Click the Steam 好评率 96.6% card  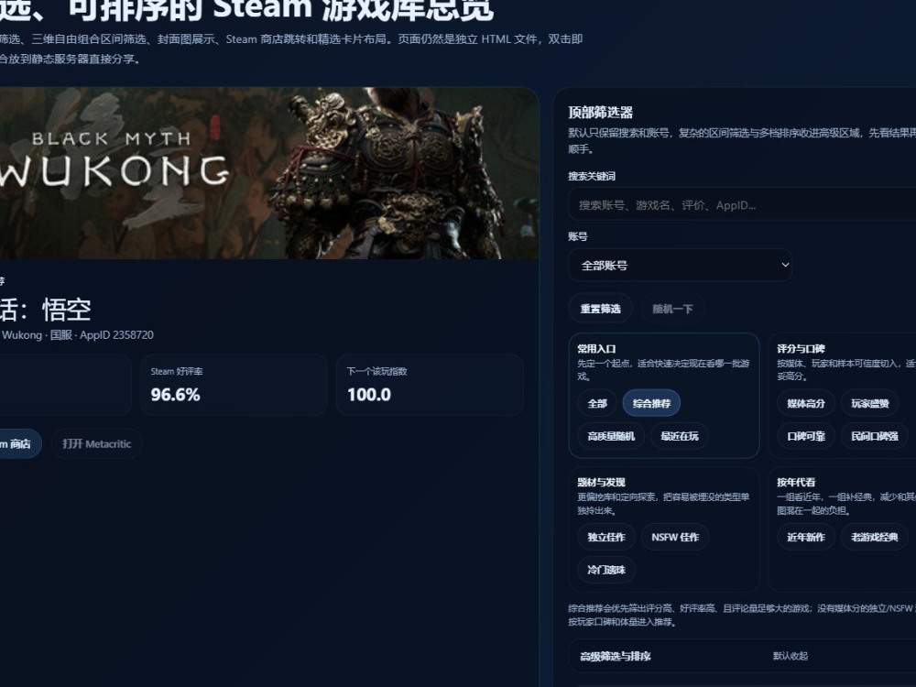(234, 385)
